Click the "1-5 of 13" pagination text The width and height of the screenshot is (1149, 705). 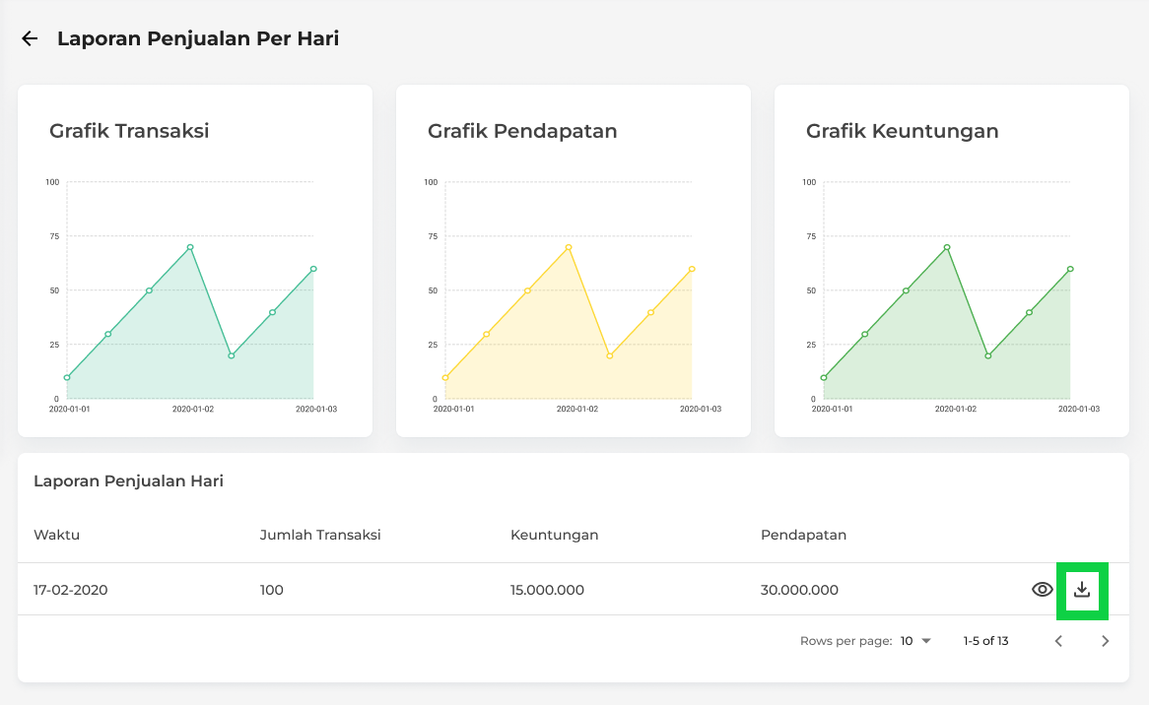(985, 641)
